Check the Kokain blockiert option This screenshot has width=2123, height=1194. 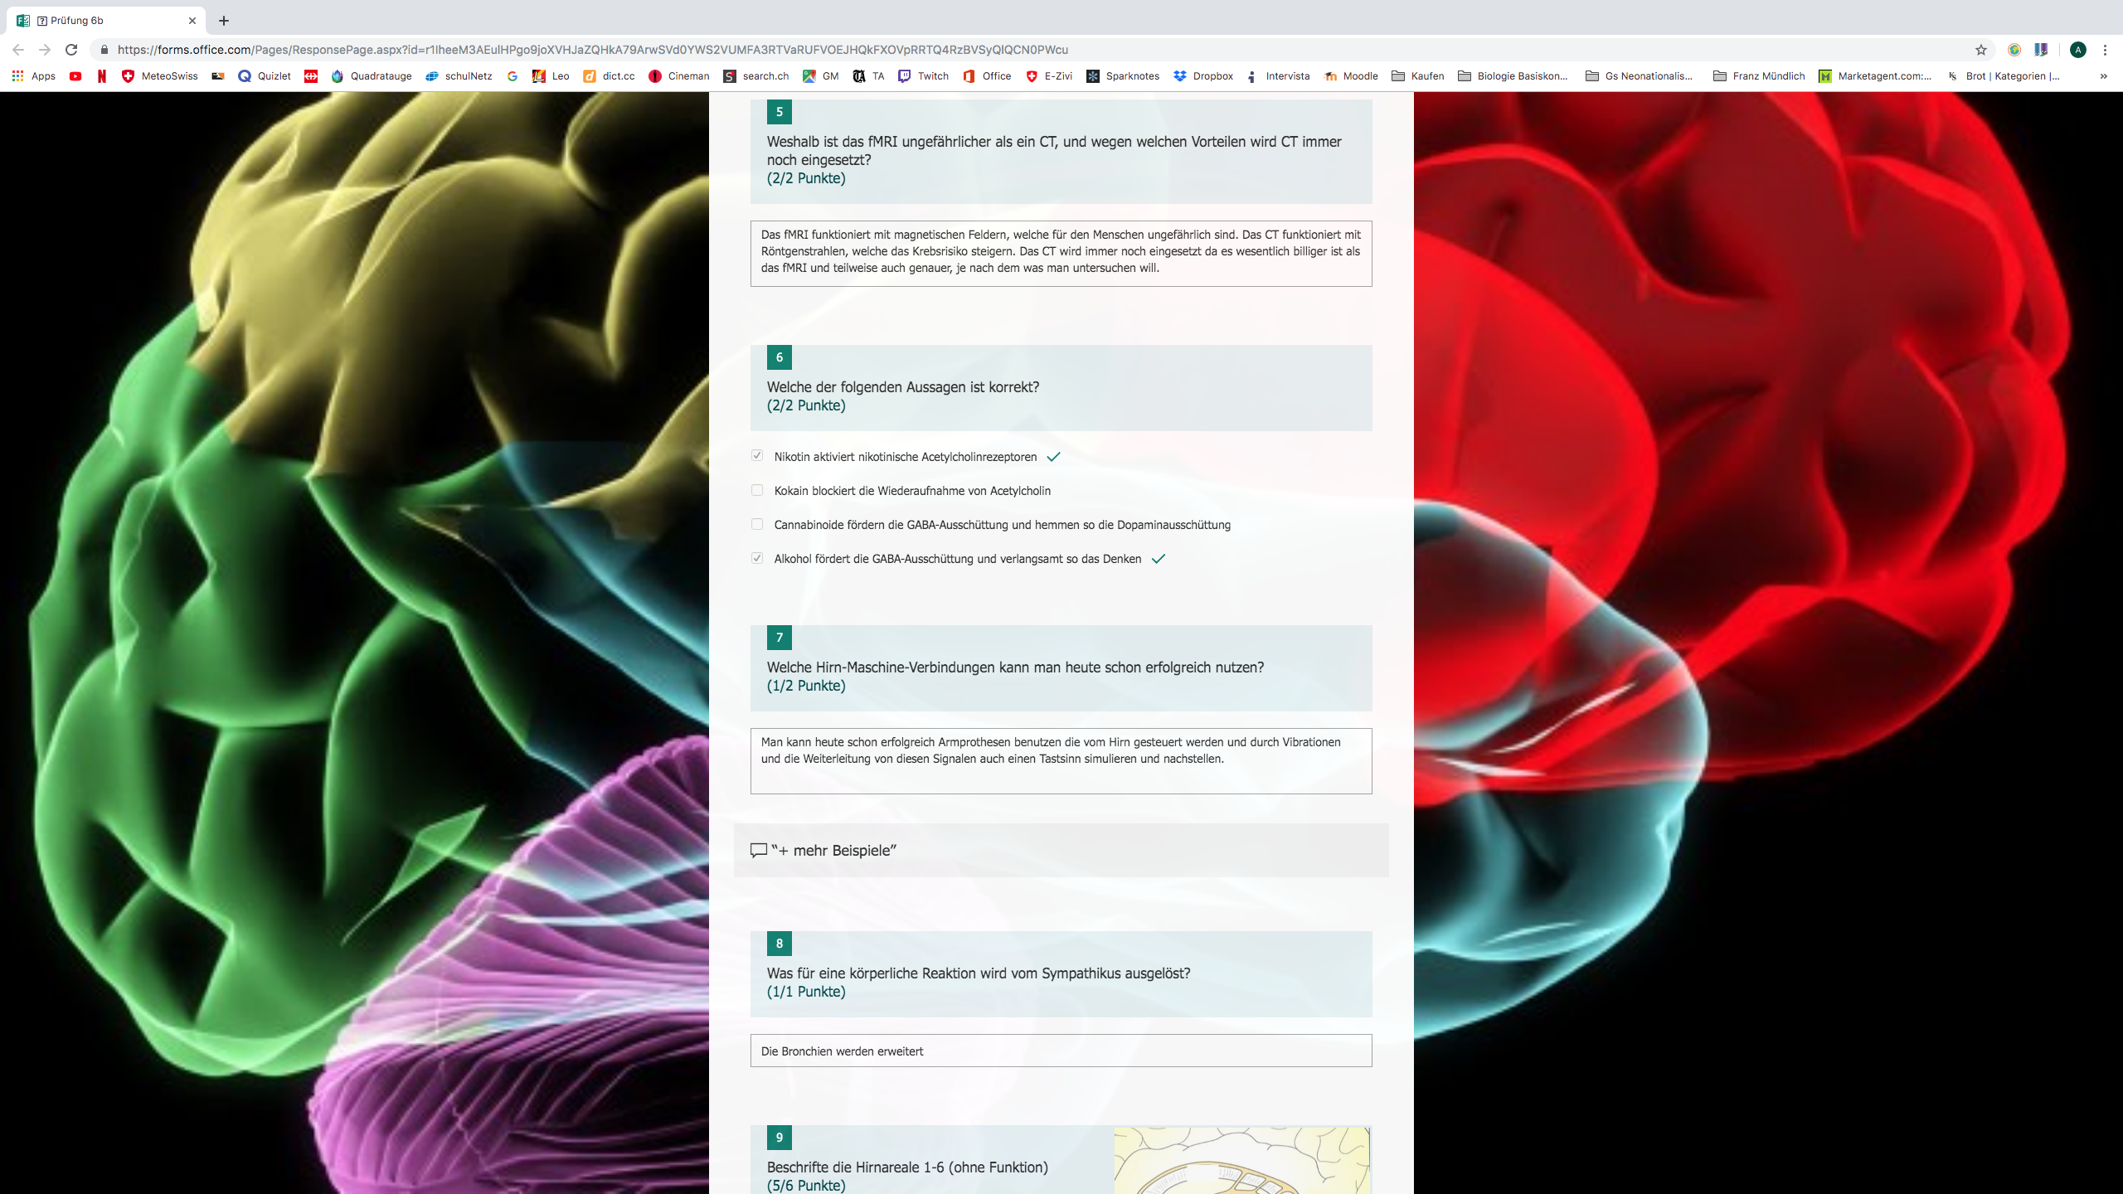point(757,490)
